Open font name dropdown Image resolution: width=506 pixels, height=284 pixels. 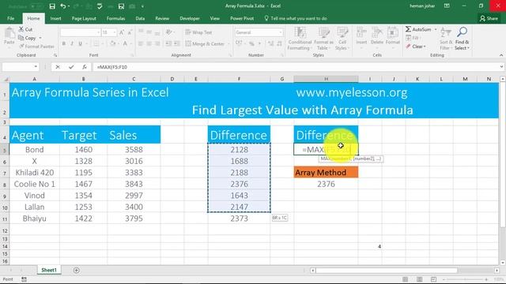coord(98,32)
